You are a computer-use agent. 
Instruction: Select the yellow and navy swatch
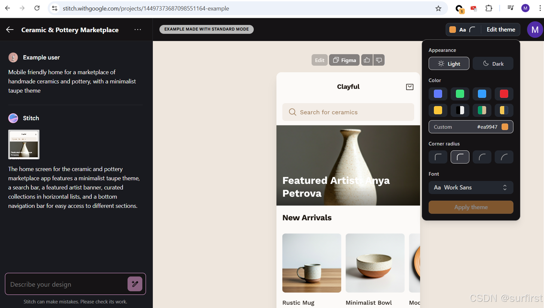504,110
